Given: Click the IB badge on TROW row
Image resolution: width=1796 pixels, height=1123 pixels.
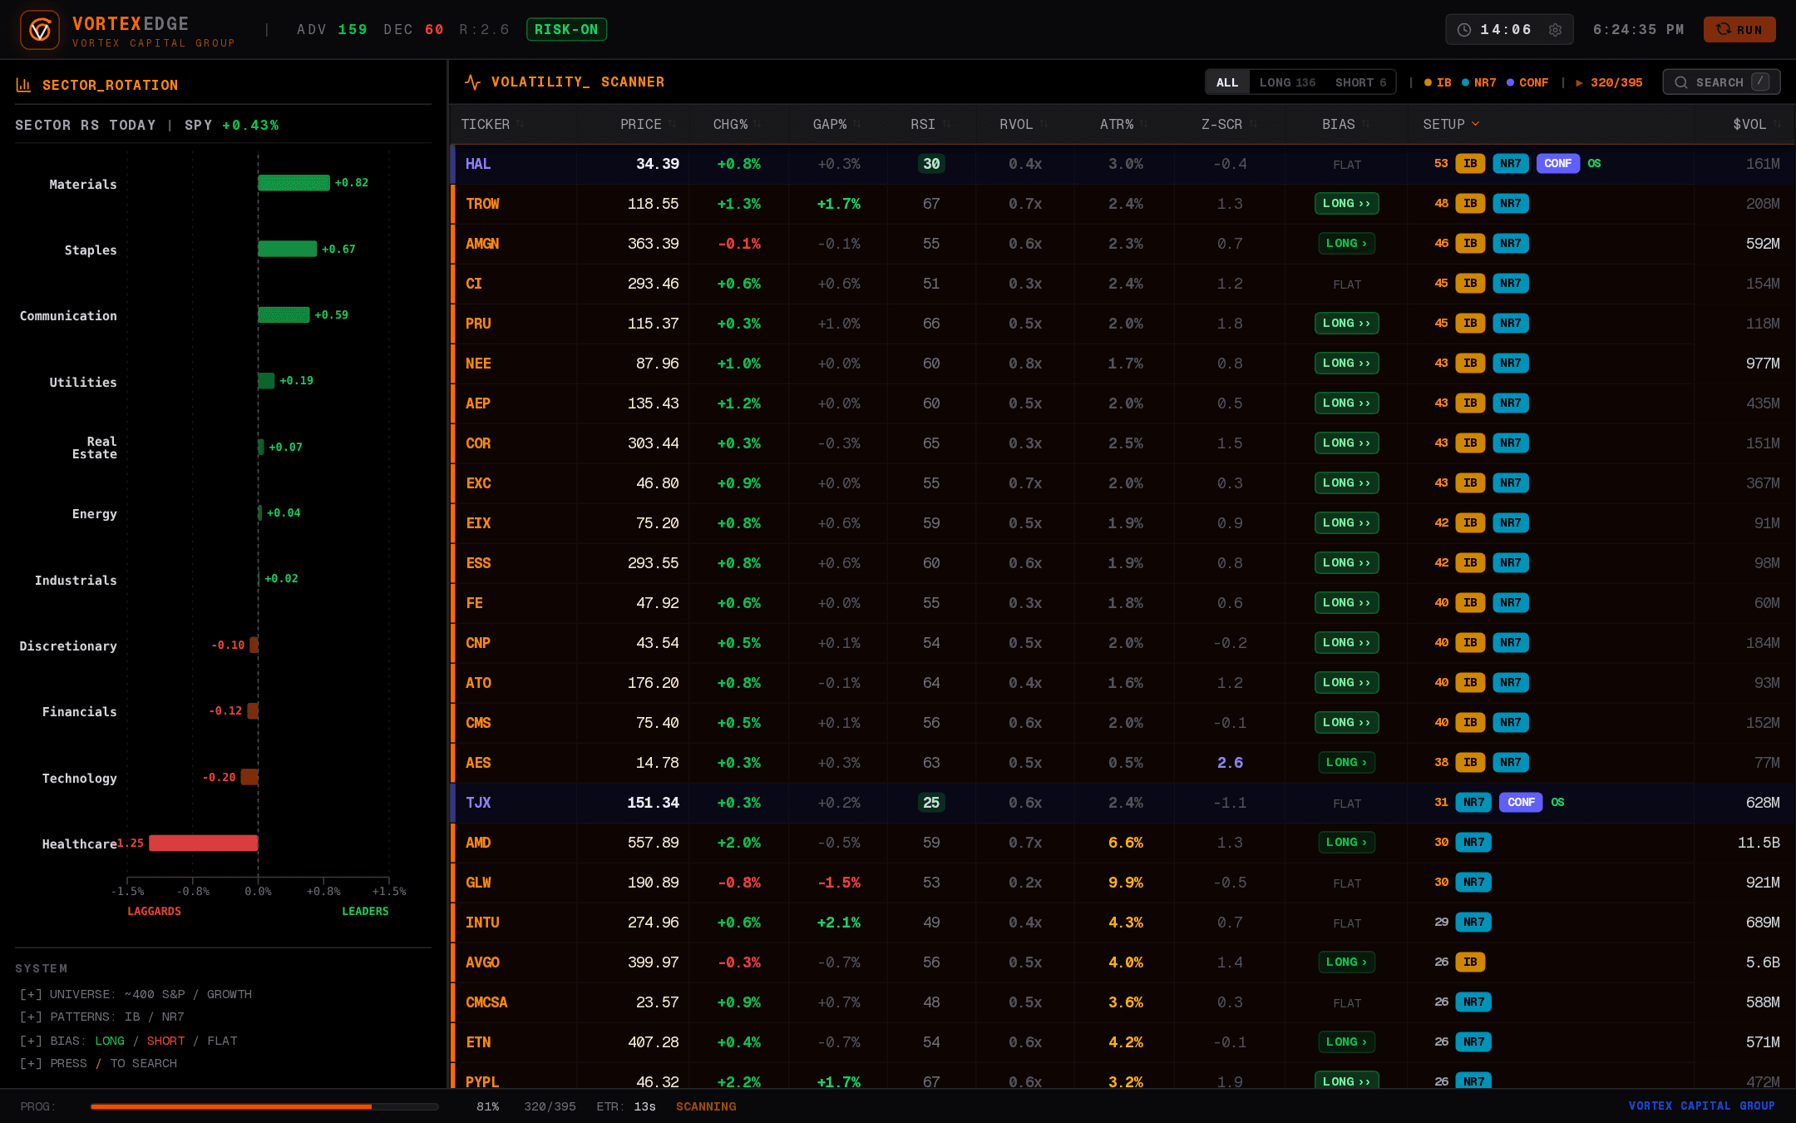Looking at the screenshot, I should pos(1470,204).
